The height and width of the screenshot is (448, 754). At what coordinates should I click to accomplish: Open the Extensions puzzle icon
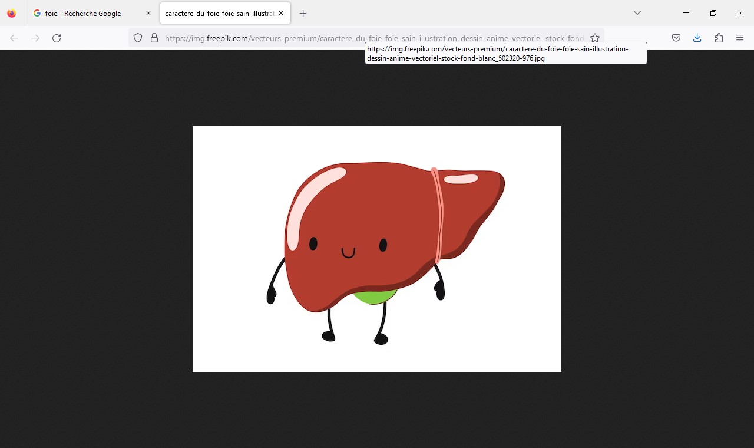719,38
